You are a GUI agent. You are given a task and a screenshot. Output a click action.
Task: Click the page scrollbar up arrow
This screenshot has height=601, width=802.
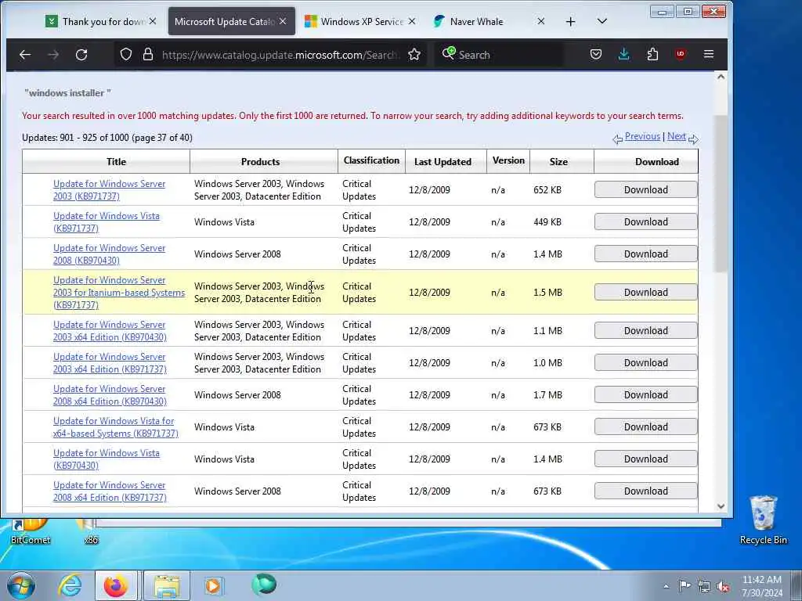point(721,77)
